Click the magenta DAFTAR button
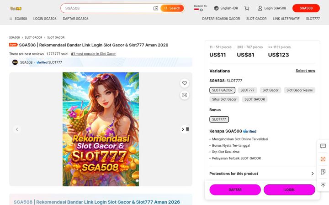Image resolution: width=329 pixels, height=205 pixels. (x=235, y=190)
